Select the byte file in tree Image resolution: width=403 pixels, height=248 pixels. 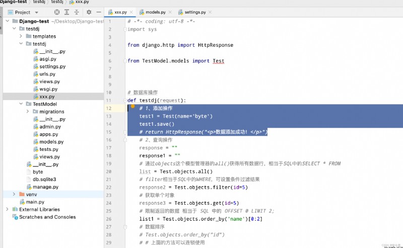(x=38, y=172)
